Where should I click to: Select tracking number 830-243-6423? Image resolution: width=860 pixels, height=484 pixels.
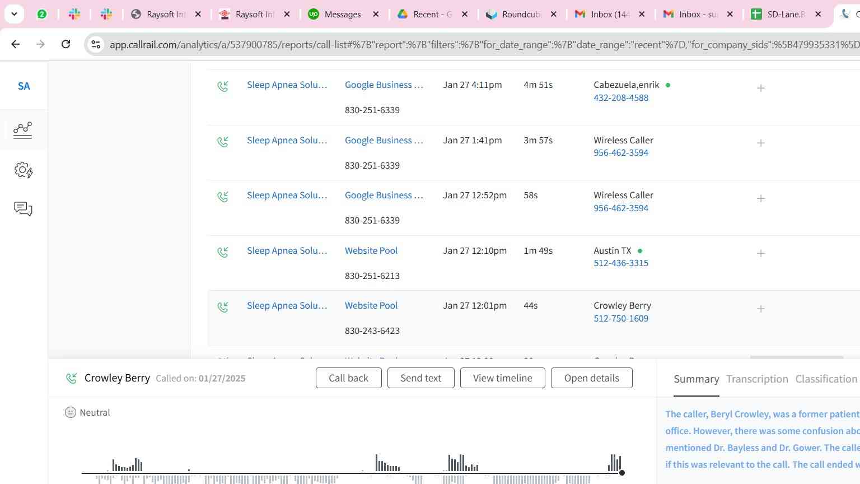pos(372,331)
